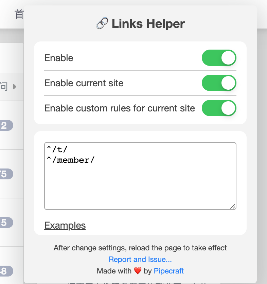Click the partially visible 首 navigation item
This screenshot has height=284, width=267.
19,14
